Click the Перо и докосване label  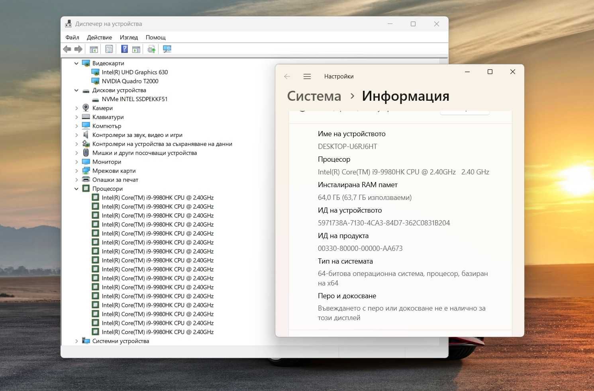347,296
